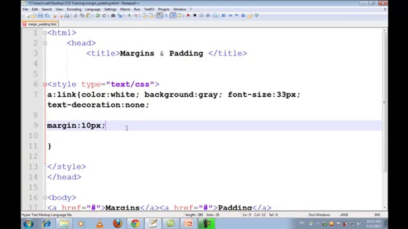This screenshot has width=408, height=229.
Task: Click the vertical scrollbar down arrow
Action: [x=385, y=207]
